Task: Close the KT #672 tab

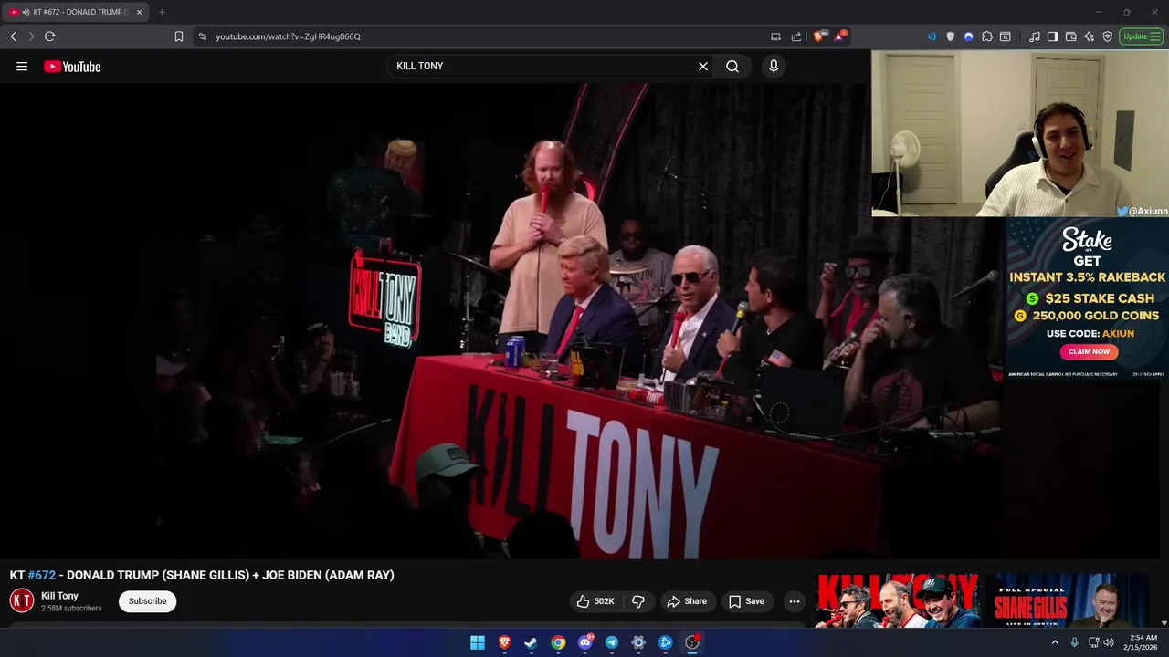Action: pyautogui.click(x=140, y=12)
